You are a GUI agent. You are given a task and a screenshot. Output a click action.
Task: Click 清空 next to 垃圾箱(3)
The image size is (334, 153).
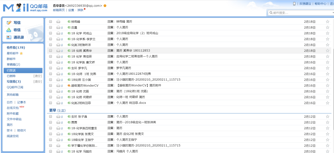pyautogui.click(x=38, y=82)
